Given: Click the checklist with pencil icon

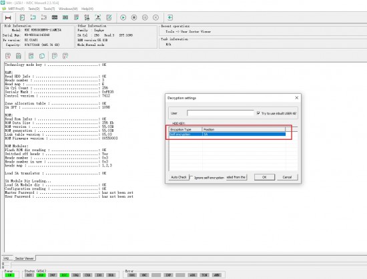Looking at the screenshot, I should click(109, 17).
